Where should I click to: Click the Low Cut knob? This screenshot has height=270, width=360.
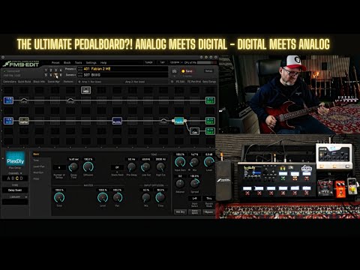[x=146, y=167]
